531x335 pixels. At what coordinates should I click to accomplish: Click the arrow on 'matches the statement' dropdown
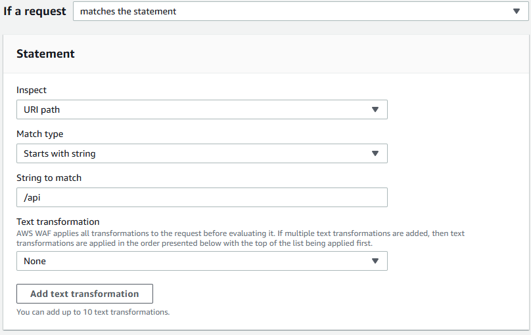point(515,11)
